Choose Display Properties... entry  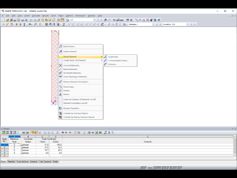tap(81, 108)
